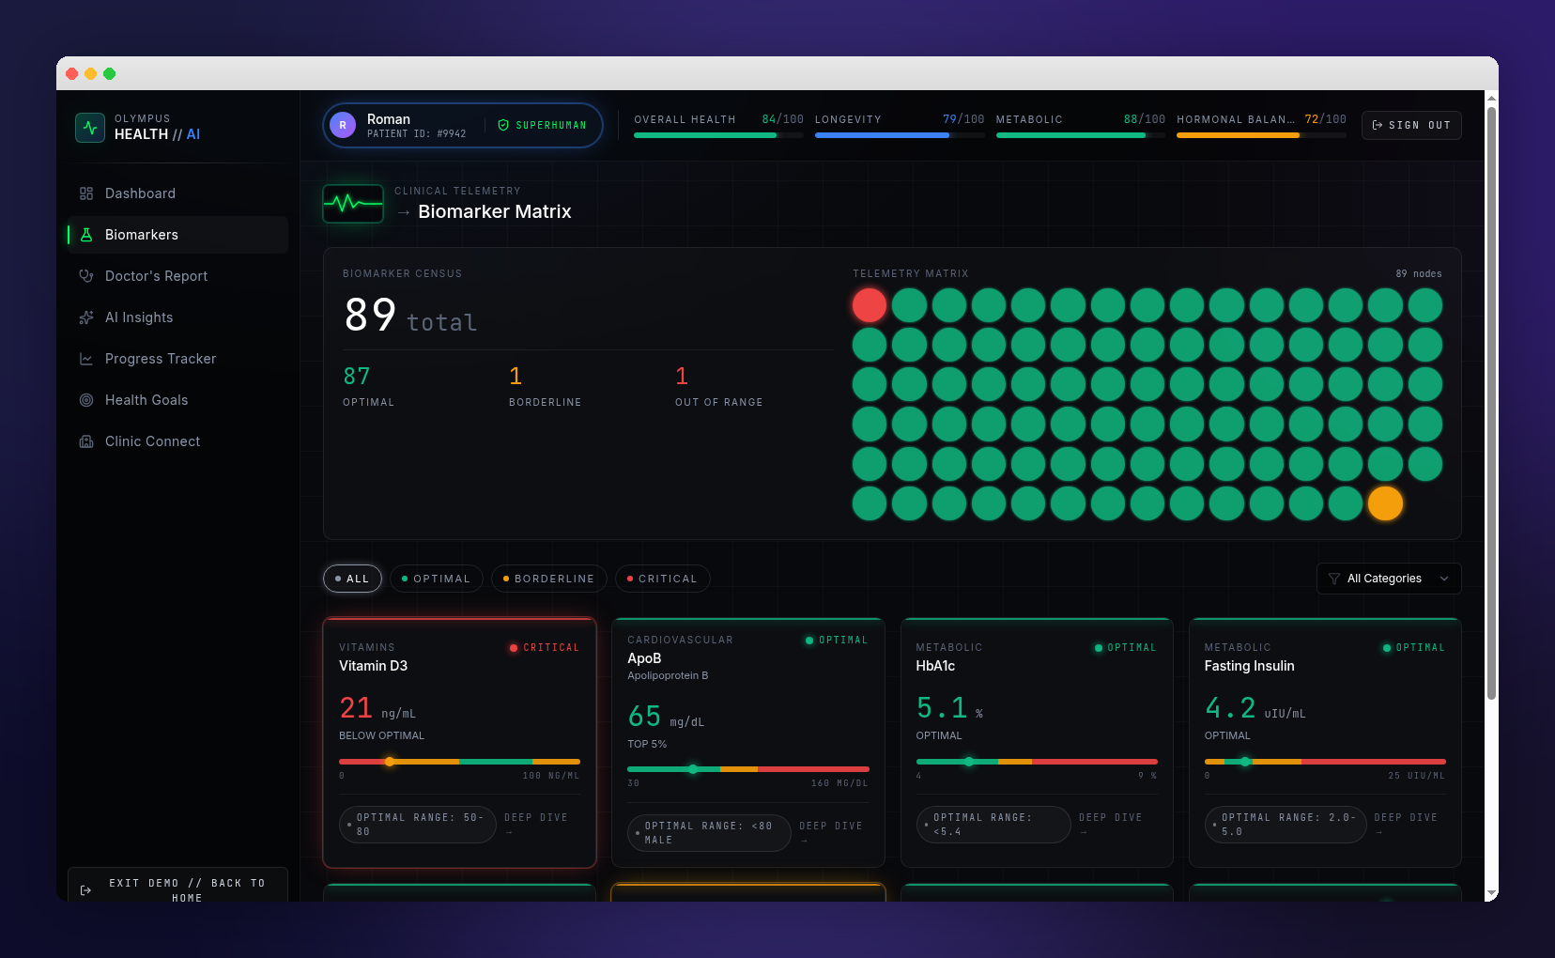The width and height of the screenshot is (1555, 958).
Task: Click the filter funnel icon
Action: 1334,579
